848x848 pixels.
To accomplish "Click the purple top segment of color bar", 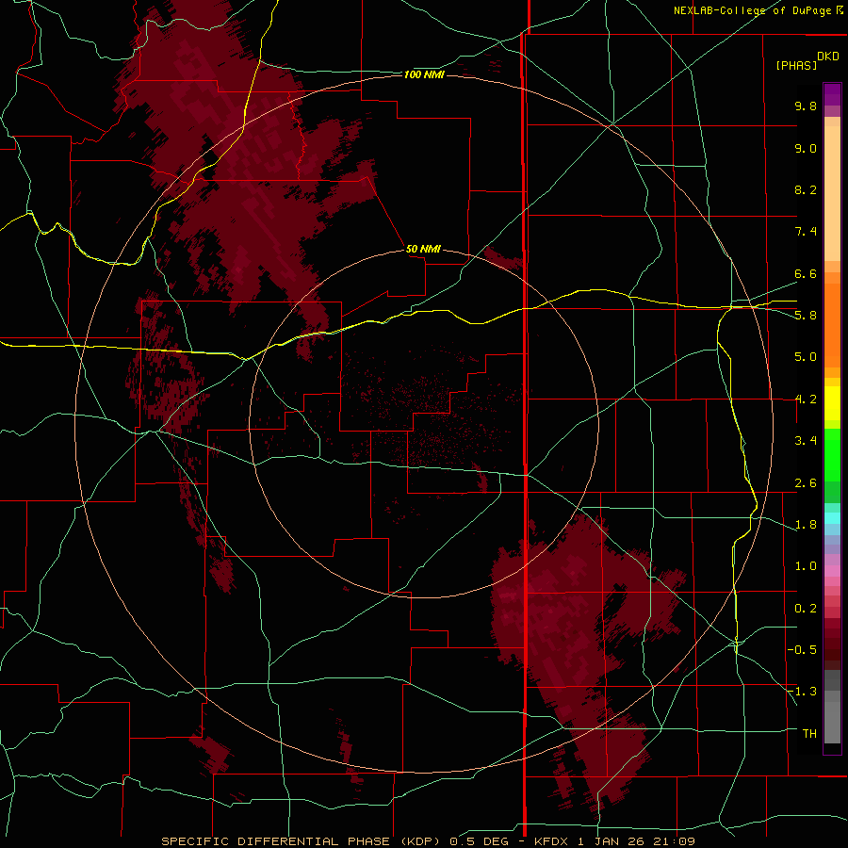I will pos(832,94).
